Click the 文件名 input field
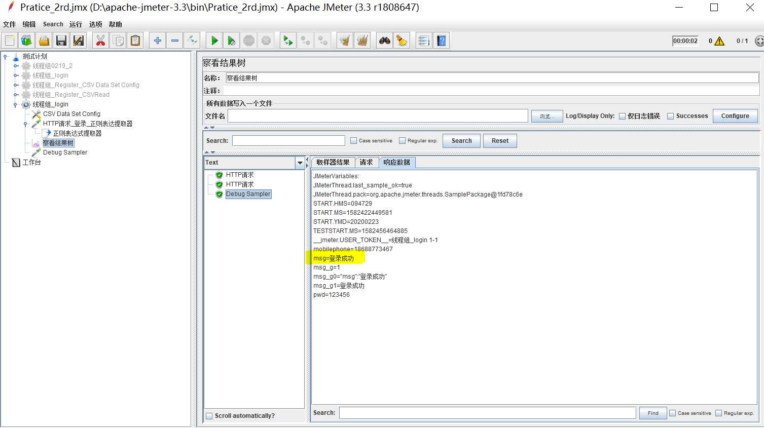Image resolution: width=764 pixels, height=428 pixels. 378,116
